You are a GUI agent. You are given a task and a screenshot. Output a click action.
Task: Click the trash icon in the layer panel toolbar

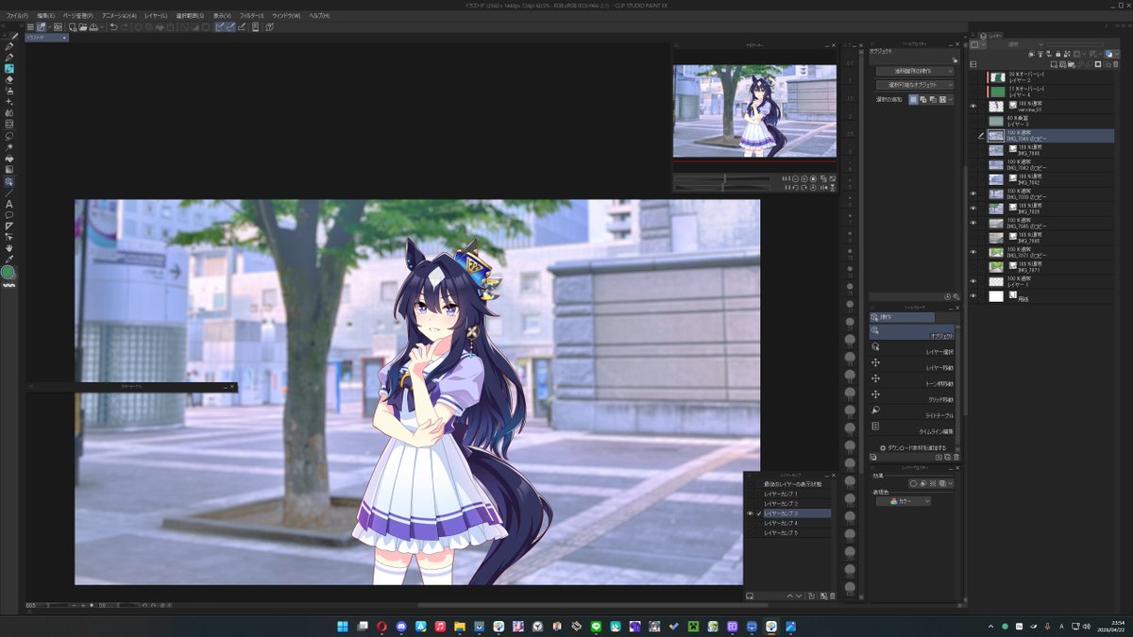coord(1115,64)
